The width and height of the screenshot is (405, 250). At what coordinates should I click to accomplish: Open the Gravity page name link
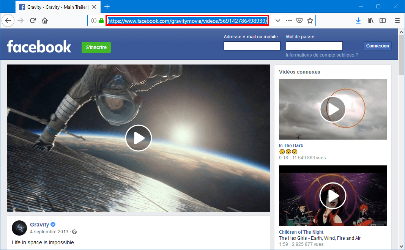pyautogui.click(x=39, y=225)
